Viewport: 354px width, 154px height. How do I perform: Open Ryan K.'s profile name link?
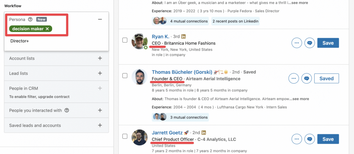click(160, 37)
